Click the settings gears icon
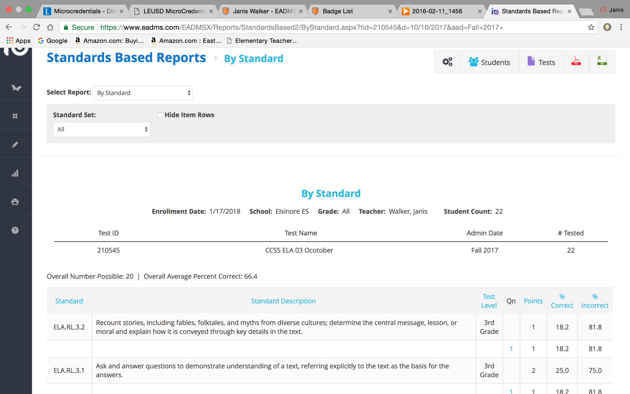The height and width of the screenshot is (394, 630). click(447, 62)
